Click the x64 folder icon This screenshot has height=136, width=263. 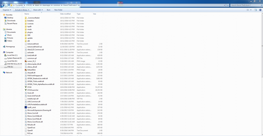pyautogui.click(x=26, y=41)
